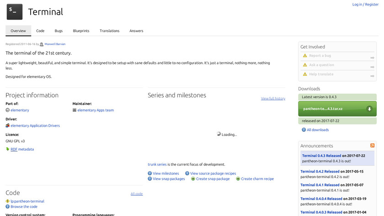The height and width of the screenshot is (216, 384).
Task: Click the info icon beside View source package recipes
Action: 187,173
